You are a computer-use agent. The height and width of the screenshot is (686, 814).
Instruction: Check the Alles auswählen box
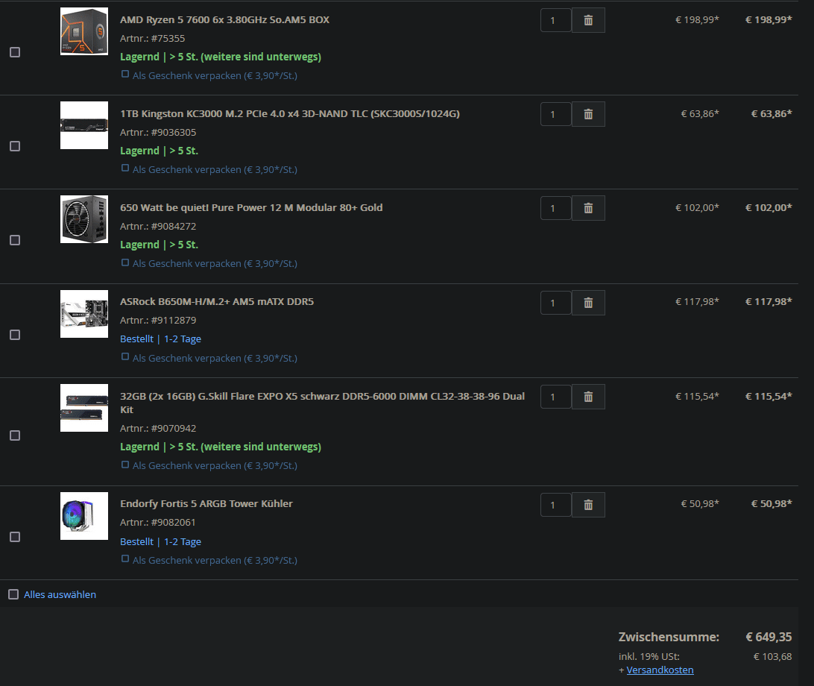(13, 594)
